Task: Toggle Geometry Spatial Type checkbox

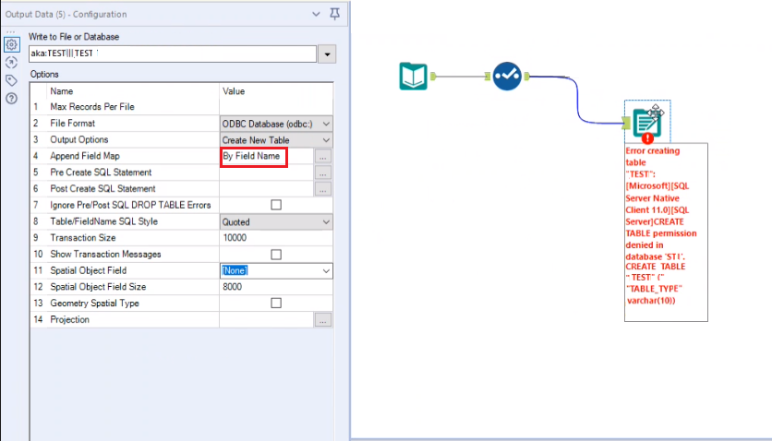Action: pos(276,303)
